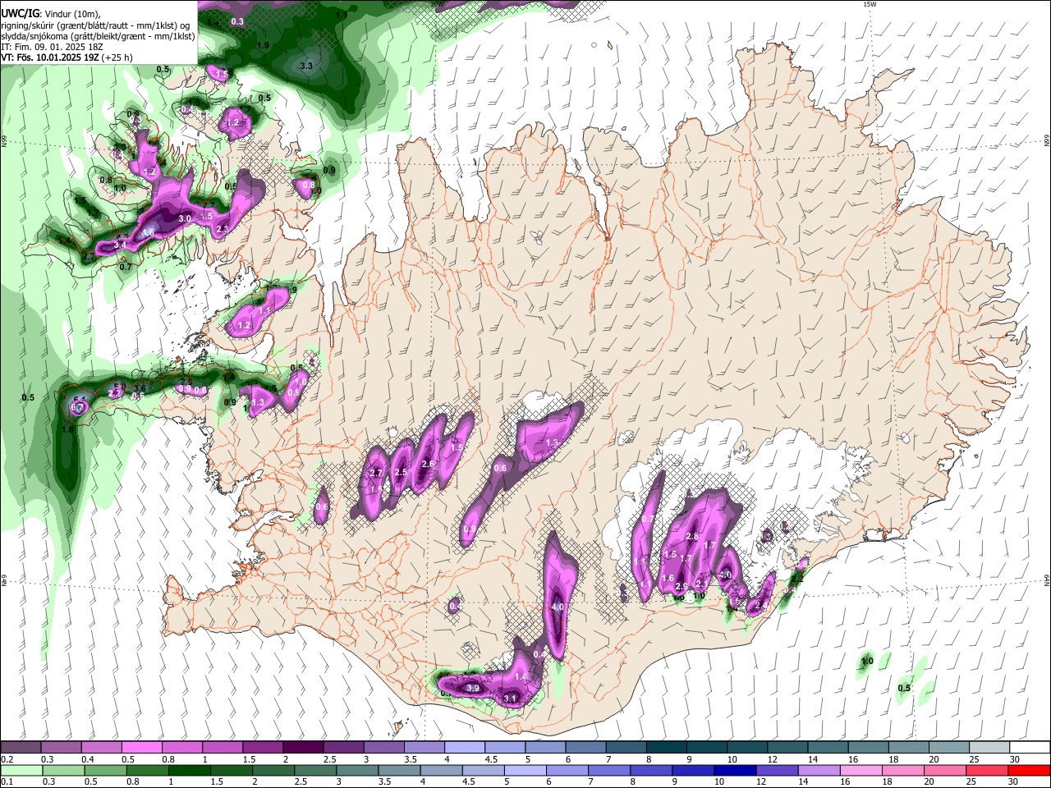Click the periwinkle 4 swatch in snow scale
This screenshot has width=1051, height=788.
pos(465,748)
